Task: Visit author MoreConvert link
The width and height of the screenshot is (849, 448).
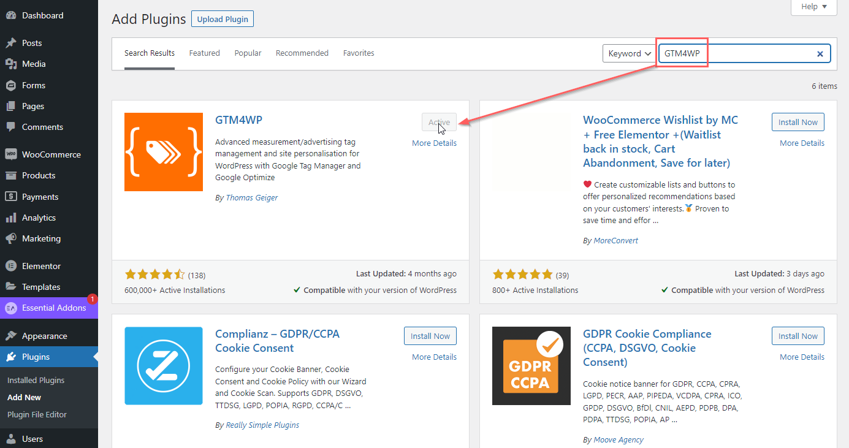Action: click(x=616, y=241)
